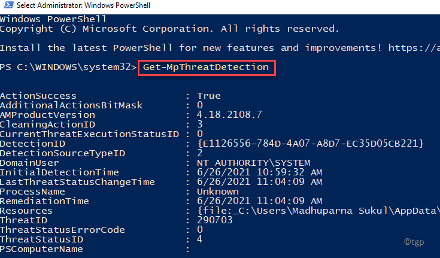This screenshot has width=440, height=258.
Task: Click the RemediationTime label
Action: pos(44,201)
